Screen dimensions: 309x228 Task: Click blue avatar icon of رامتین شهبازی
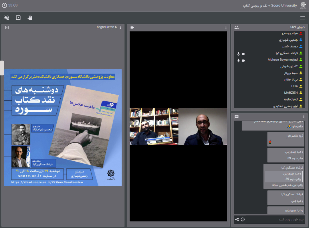coord(301,40)
